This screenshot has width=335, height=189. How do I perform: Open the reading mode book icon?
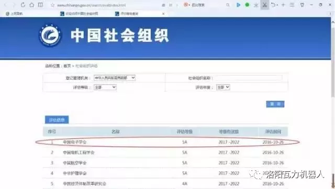(40, 5)
